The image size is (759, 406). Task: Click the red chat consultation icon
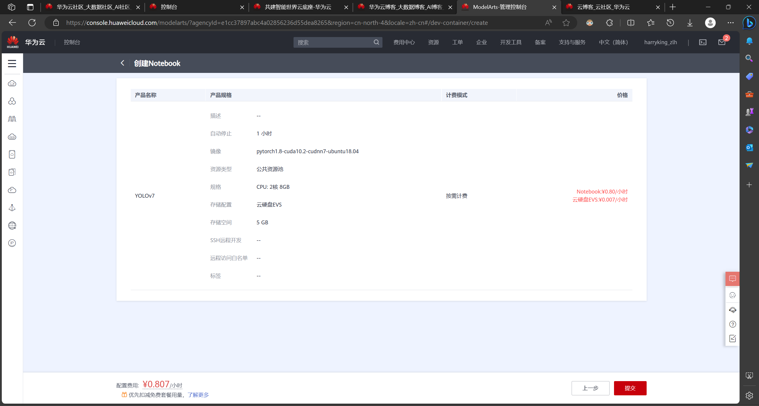pyautogui.click(x=732, y=279)
